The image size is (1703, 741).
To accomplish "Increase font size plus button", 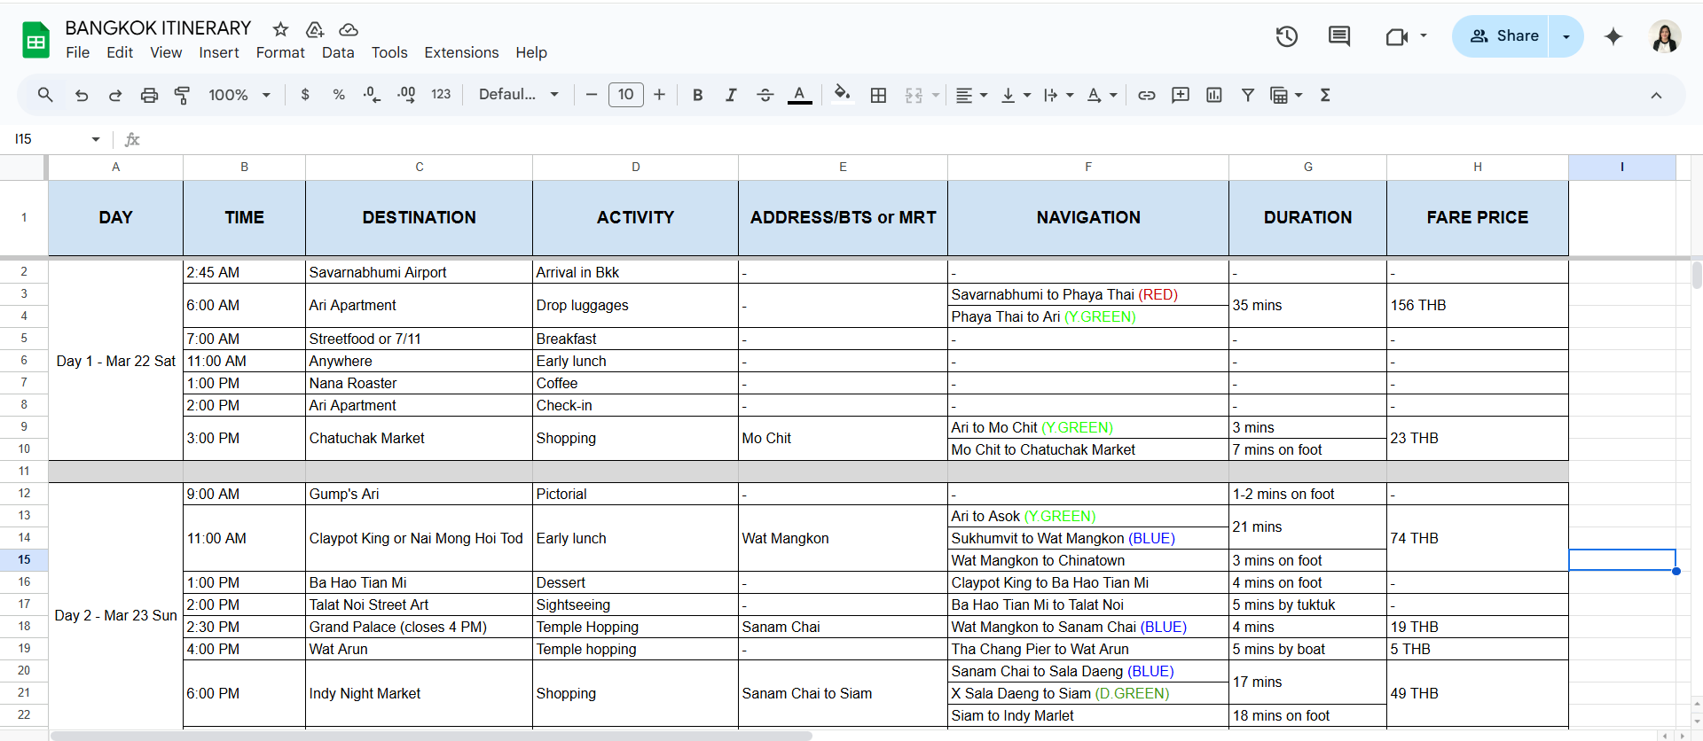I will [x=659, y=95].
